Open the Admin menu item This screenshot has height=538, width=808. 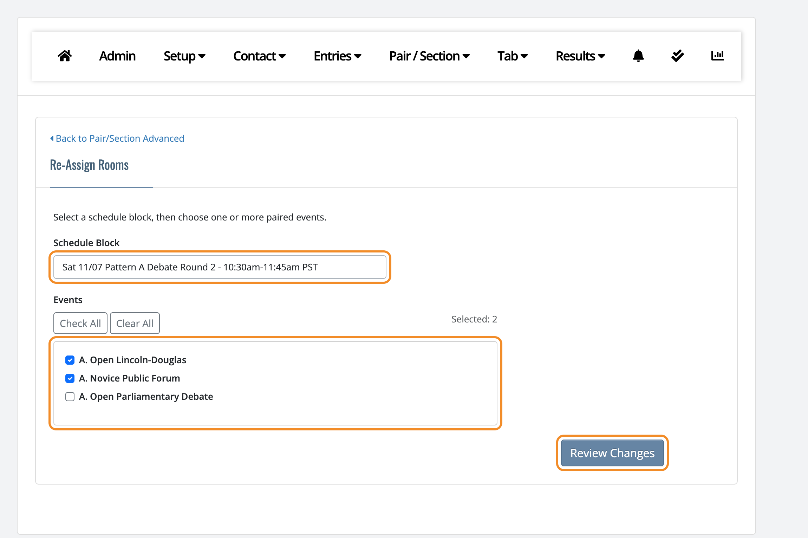click(117, 56)
